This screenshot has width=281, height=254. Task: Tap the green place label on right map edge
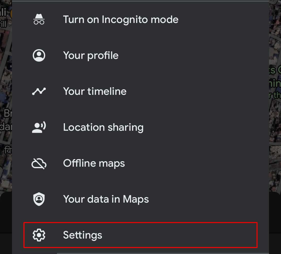275,83
